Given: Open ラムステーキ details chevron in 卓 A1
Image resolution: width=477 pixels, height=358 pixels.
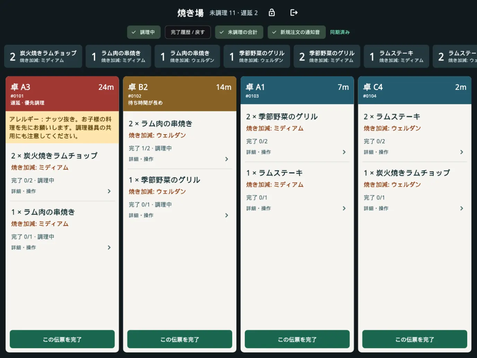Looking at the screenshot, I should coord(344,208).
